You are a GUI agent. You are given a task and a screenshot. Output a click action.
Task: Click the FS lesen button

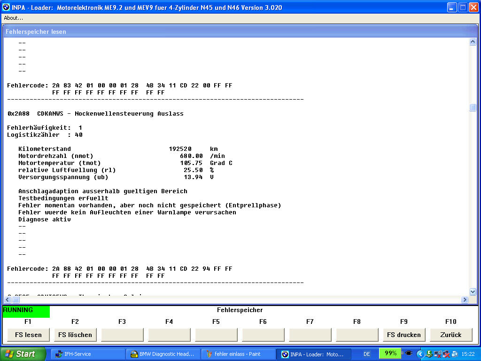click(28, 335)
